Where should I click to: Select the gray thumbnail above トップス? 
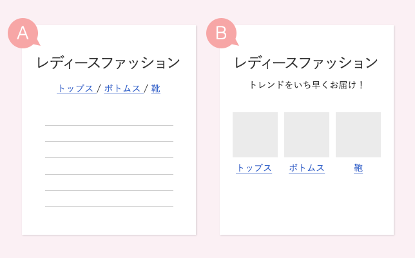255,135
